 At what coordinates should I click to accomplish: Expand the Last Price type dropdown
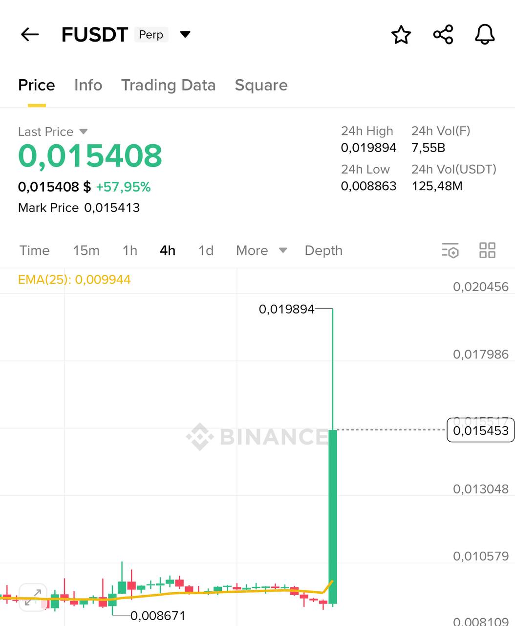(83, 132)
